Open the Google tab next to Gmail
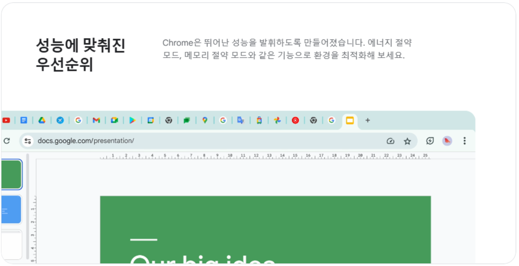The height and width of the screenshot is (266, 519). [78, 121]
